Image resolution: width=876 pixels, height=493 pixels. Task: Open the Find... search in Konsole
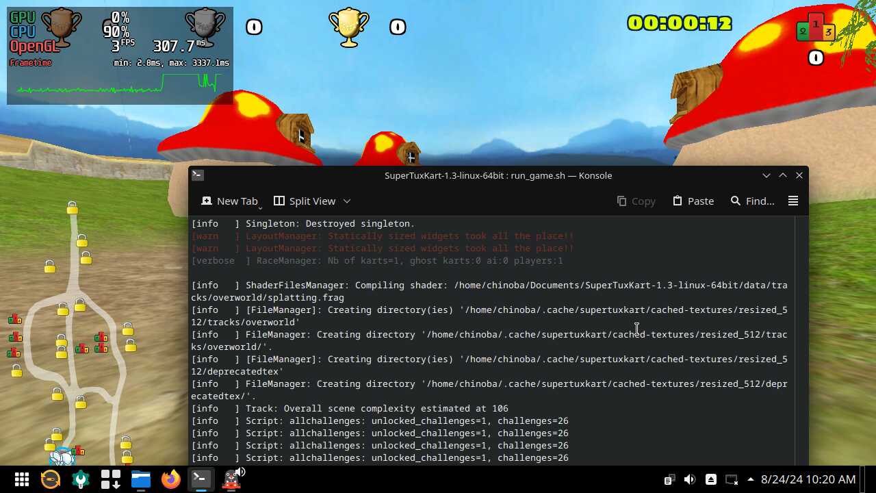tap(752, 201)
